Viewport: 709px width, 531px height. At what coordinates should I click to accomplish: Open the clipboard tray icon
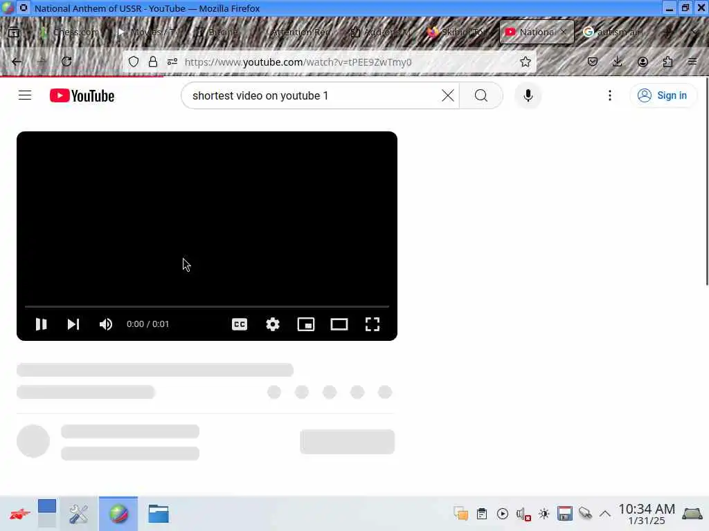[482, 514]
